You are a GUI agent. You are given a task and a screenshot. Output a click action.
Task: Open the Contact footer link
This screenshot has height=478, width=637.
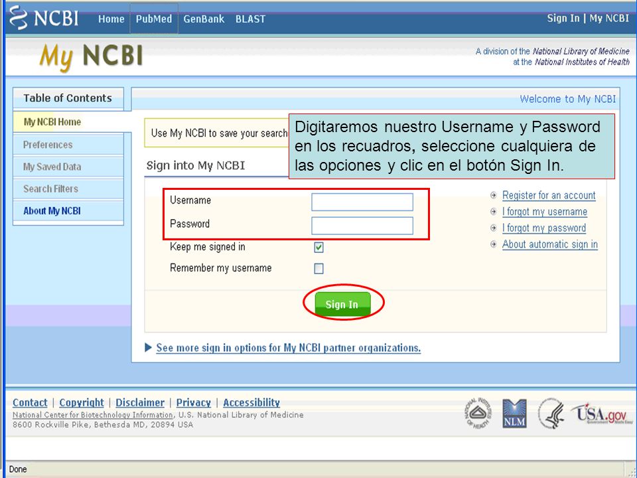[x=30, y=402]
